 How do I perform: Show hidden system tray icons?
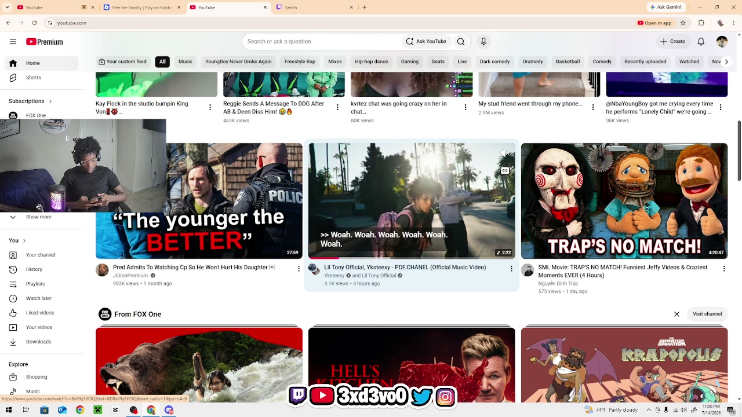pos(648,410)
